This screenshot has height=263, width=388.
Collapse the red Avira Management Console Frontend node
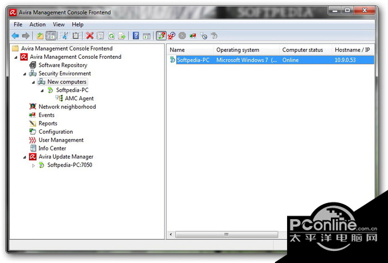16,57
